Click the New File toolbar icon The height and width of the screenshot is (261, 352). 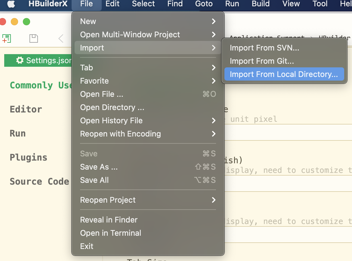click(x=7, y=38)
